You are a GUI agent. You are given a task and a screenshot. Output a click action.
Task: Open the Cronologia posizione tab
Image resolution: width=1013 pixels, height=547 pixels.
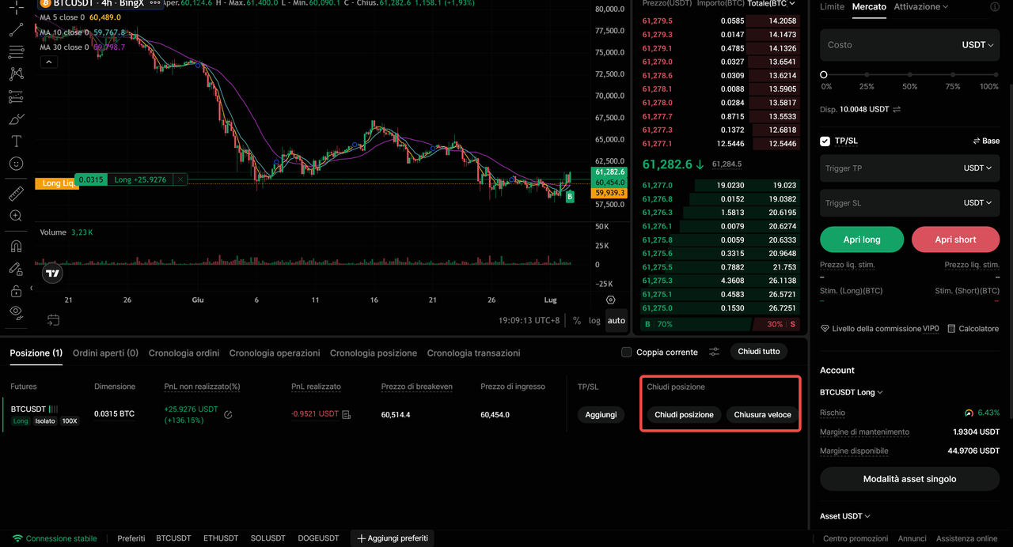click(x=374, y=353)
